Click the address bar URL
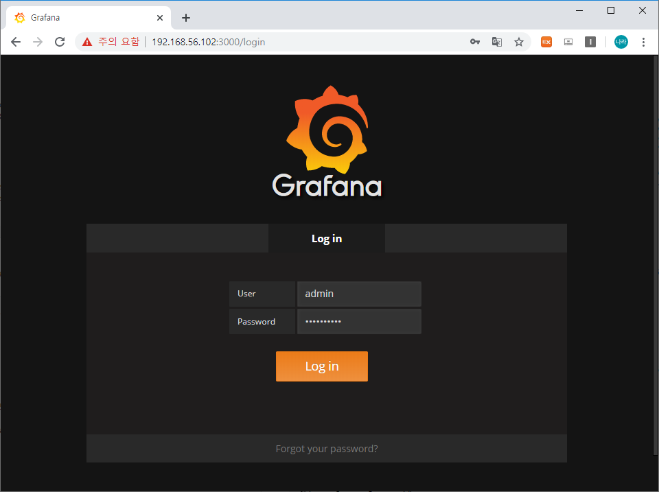The image size is (659, 492). click(x=209, y=42)
